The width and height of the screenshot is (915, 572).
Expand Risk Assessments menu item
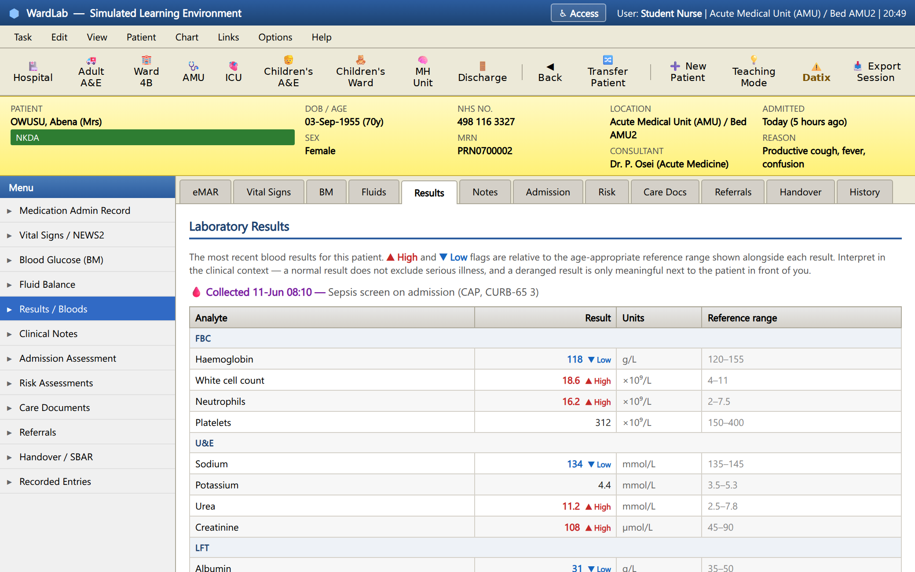(x=88, y=383)
